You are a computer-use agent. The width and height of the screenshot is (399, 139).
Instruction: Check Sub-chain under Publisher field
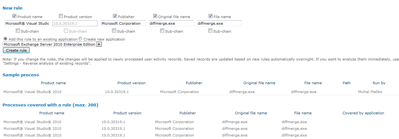point(114,31)
